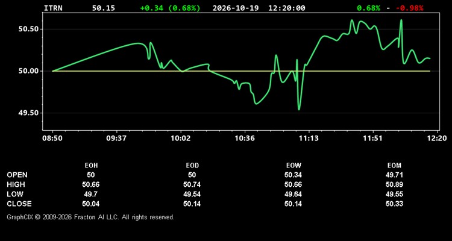The width and height of the screenshot is (452, 241).
Task: Select the EOM close value 50.33
Action: tap(394, 204)
